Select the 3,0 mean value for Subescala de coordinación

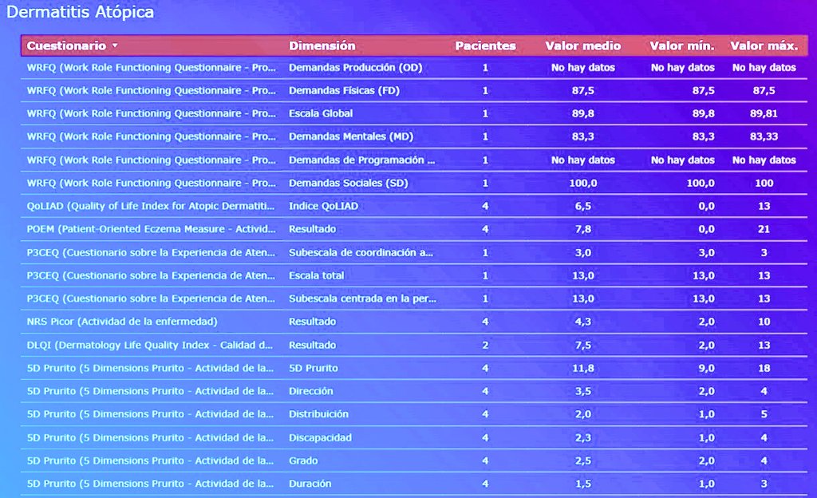(x=582, y=253)
